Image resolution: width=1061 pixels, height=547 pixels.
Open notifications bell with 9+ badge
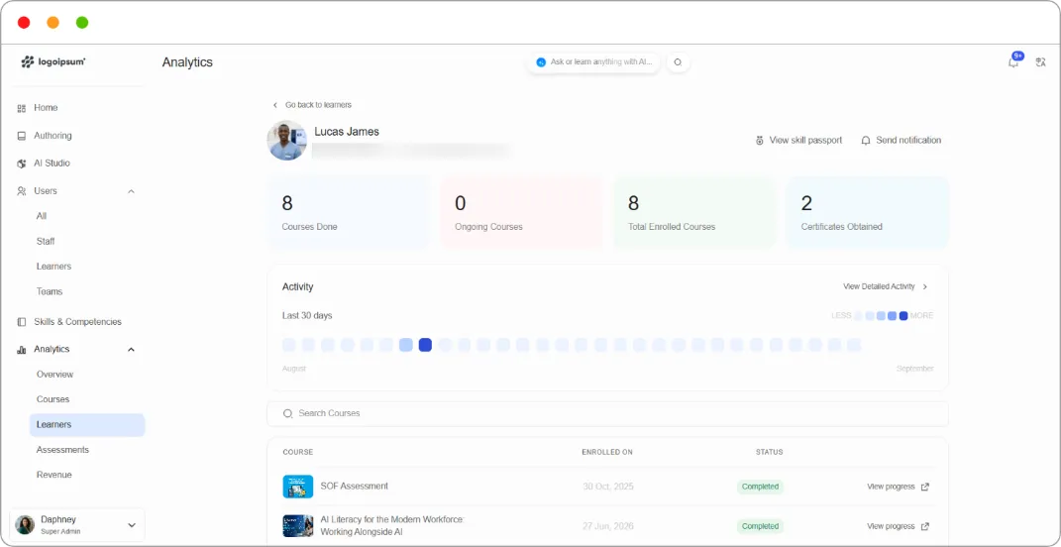tap(1013, 61)
